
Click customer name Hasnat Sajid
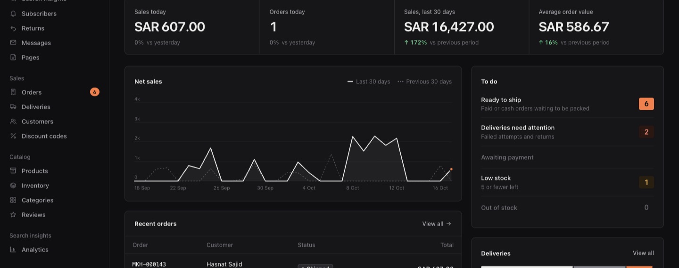(224, 264)
